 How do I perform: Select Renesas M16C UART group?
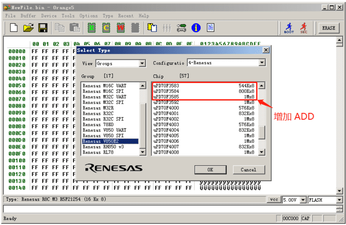coord(110,86)
